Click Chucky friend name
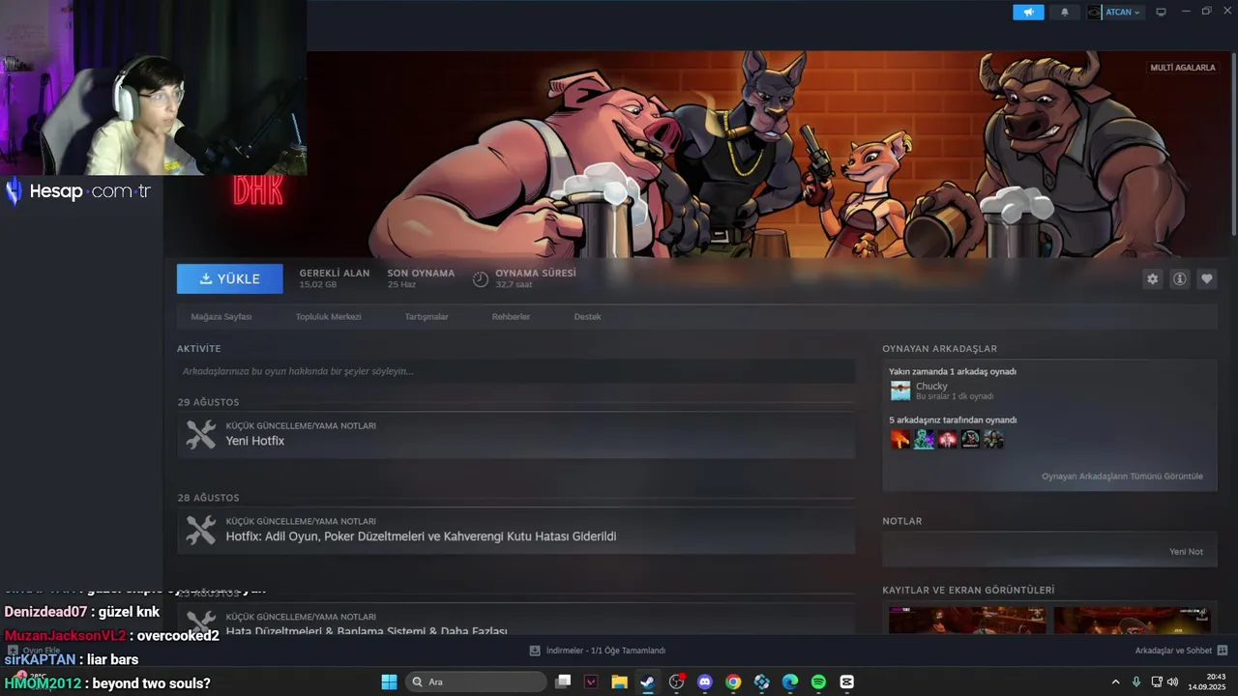 tap(931, 386)
